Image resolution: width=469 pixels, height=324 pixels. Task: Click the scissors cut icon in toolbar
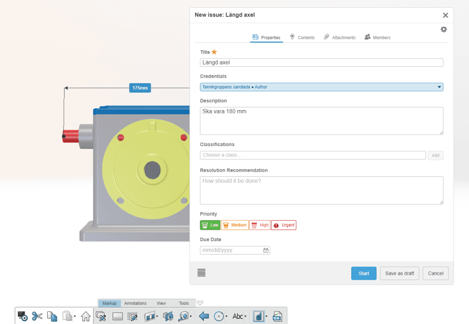[37, 316]
